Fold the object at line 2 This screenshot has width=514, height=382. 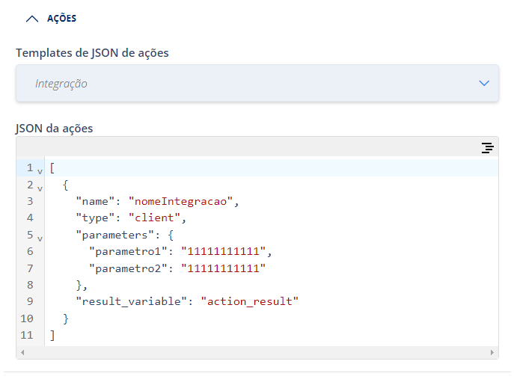[x=40, y=188]
